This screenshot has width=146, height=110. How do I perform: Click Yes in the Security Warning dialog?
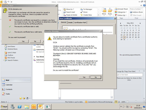84,77
